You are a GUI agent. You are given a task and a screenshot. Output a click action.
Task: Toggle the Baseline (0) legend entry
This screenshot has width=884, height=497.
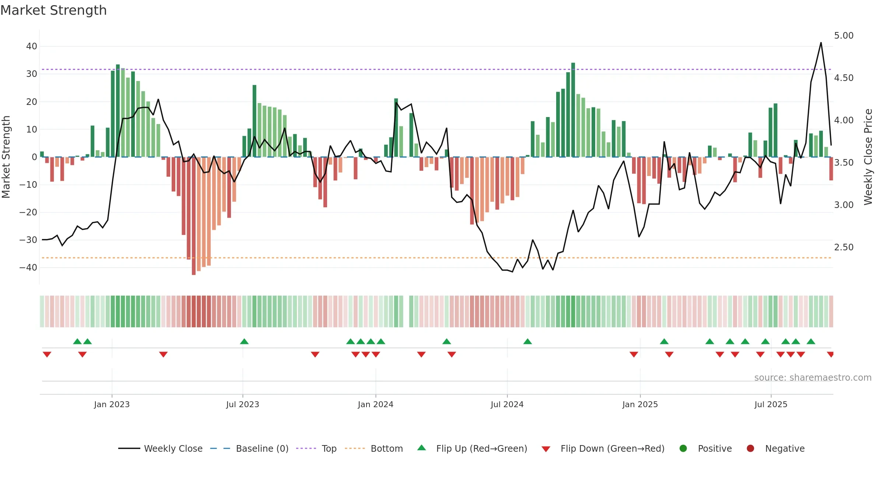[249, 448]
